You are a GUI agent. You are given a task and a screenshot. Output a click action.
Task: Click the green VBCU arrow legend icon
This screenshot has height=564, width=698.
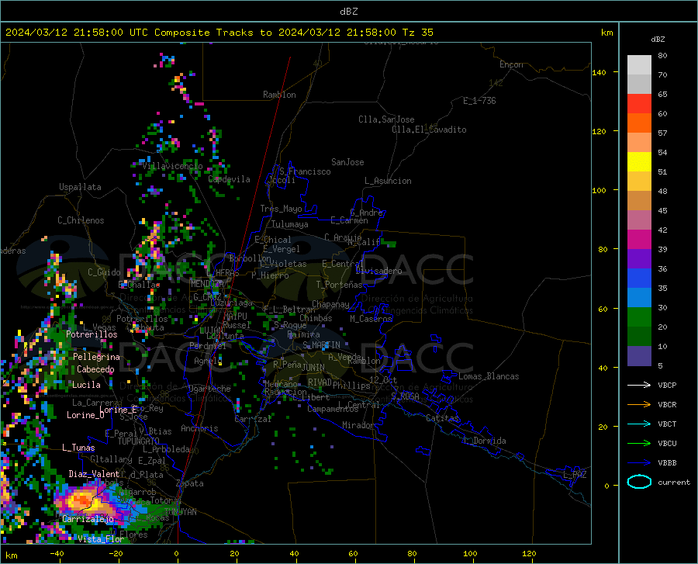tap(639, 444)
